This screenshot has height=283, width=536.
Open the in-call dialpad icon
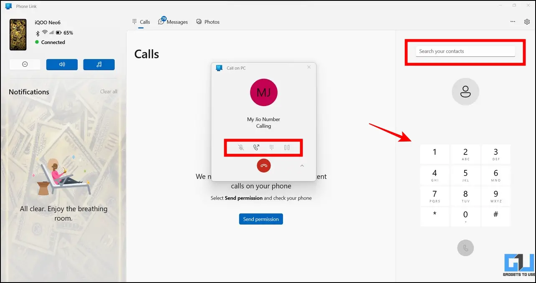tap(271, 147)
